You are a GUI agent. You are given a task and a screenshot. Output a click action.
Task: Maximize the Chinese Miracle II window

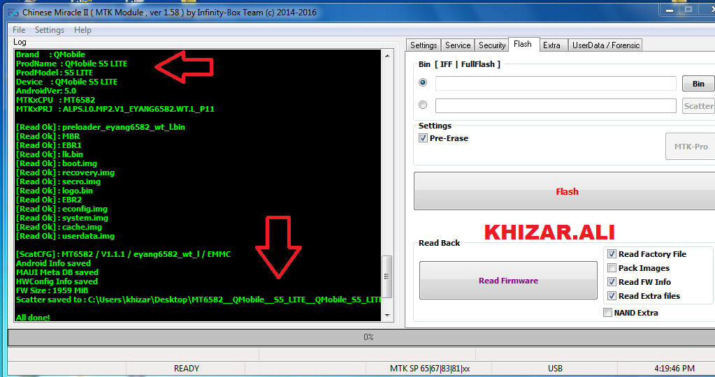[x=688, y=10]
